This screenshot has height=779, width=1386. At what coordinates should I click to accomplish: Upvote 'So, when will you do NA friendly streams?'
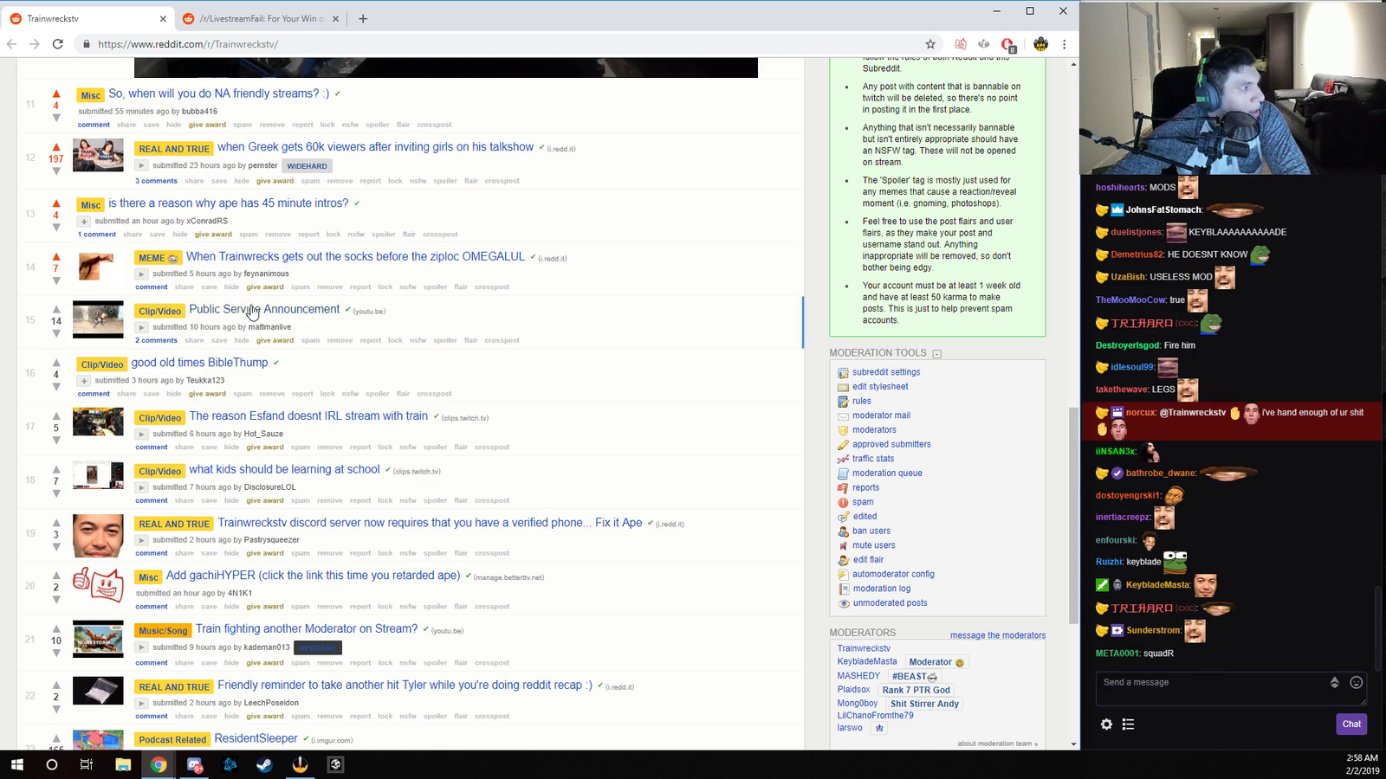[56, 93]
